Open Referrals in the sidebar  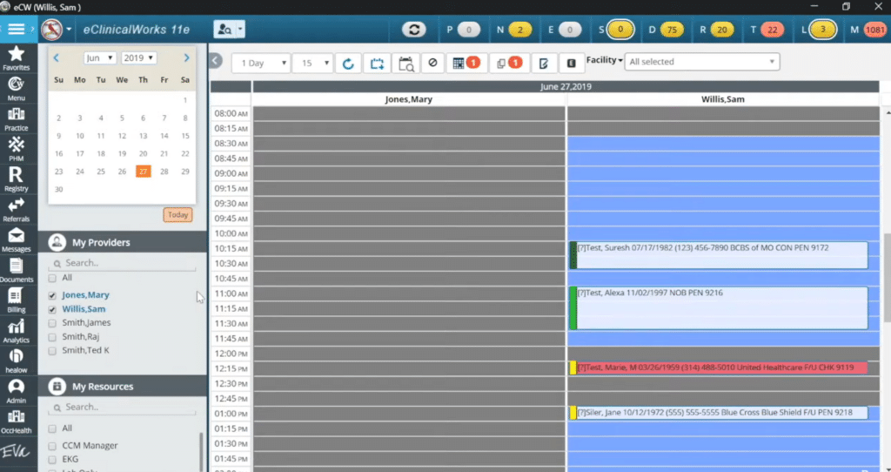click(x=16, y=209)
